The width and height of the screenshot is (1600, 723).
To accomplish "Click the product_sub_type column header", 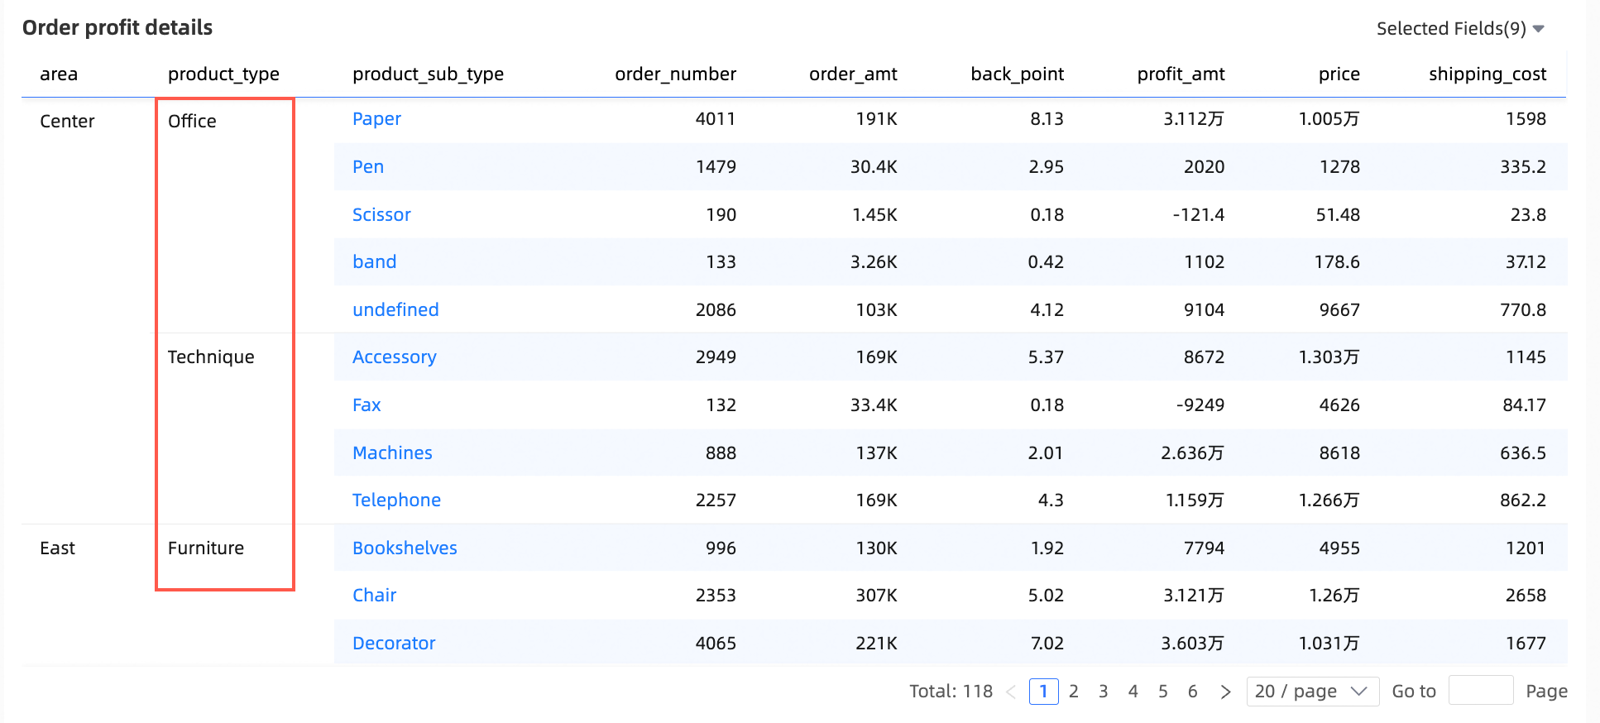I will click(x=428, y=74).
